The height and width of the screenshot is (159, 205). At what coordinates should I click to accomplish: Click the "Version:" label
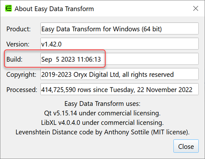(x=18, y=44)
